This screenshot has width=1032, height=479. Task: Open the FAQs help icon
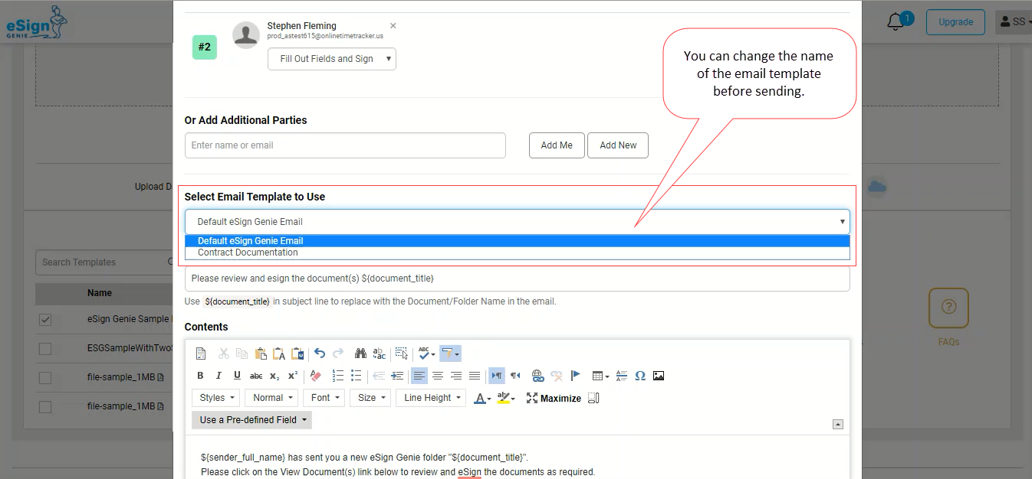point(948,308)
